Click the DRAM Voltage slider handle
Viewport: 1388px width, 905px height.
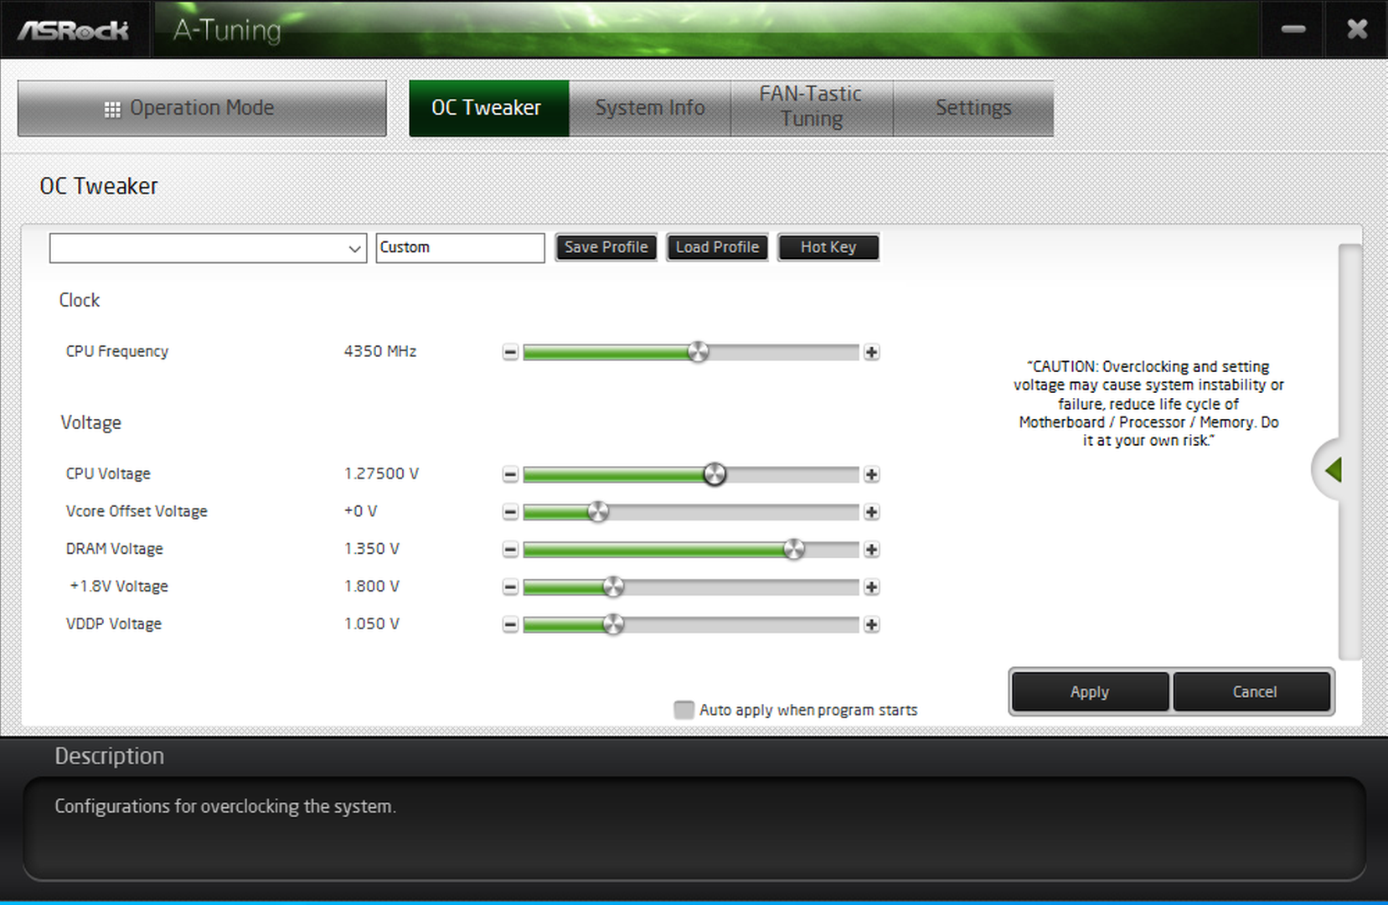click(794, 550)
